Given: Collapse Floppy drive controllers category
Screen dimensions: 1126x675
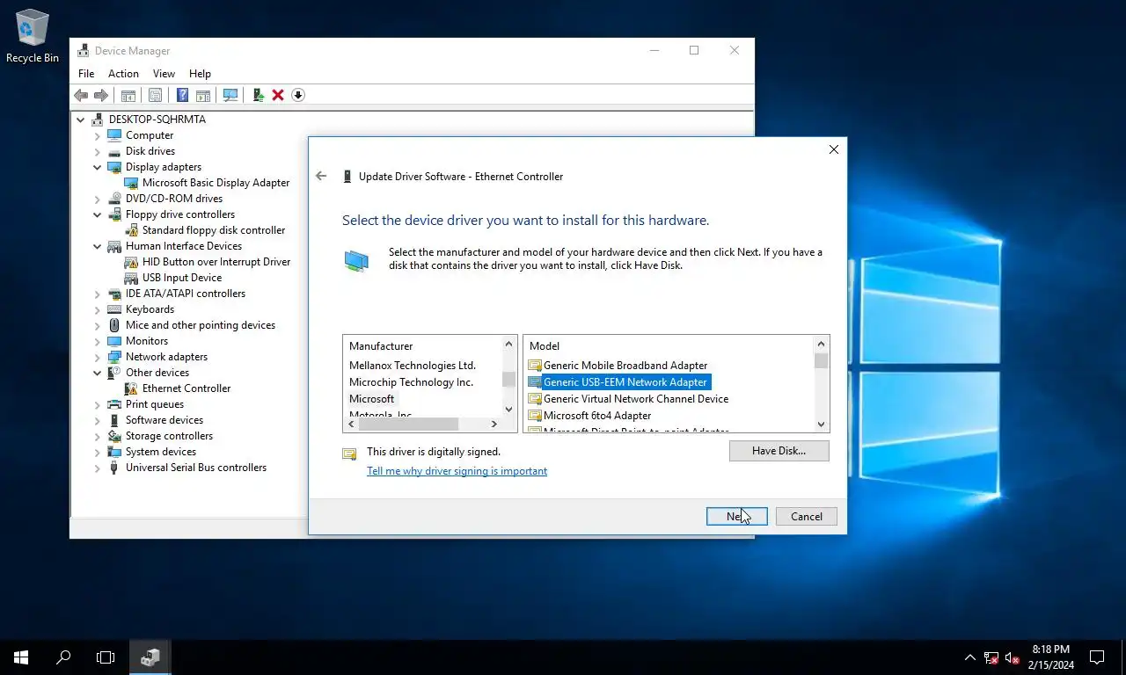Looking at the screenshot, I should click(98, 214).
